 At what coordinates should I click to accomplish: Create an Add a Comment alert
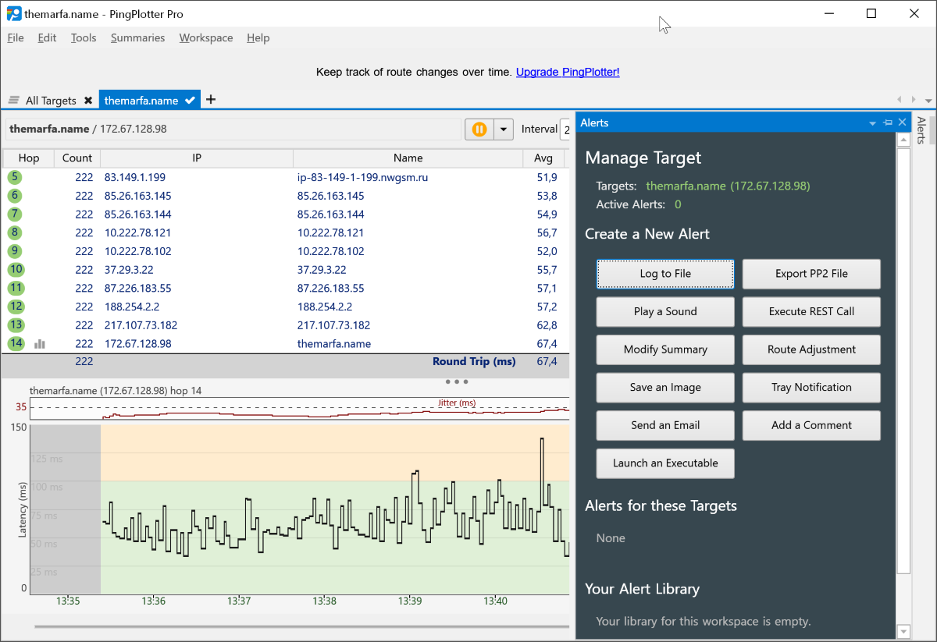[811, 425]
